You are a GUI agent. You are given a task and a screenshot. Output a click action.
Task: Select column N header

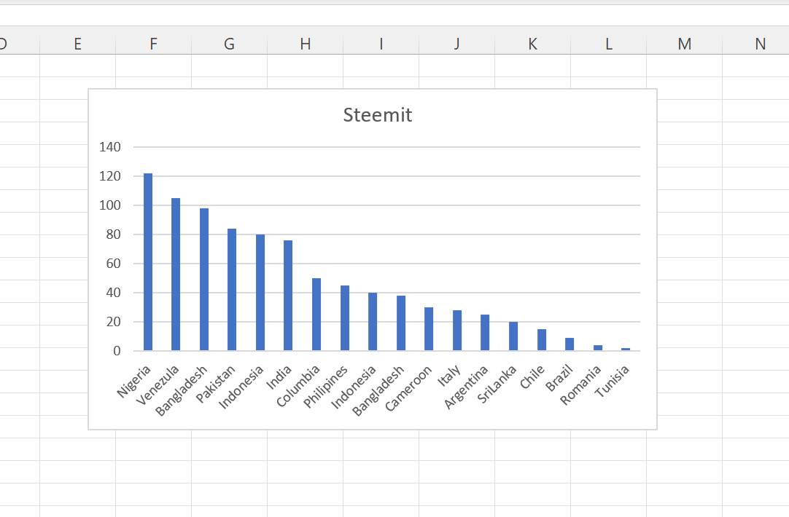tap(755, 44)
